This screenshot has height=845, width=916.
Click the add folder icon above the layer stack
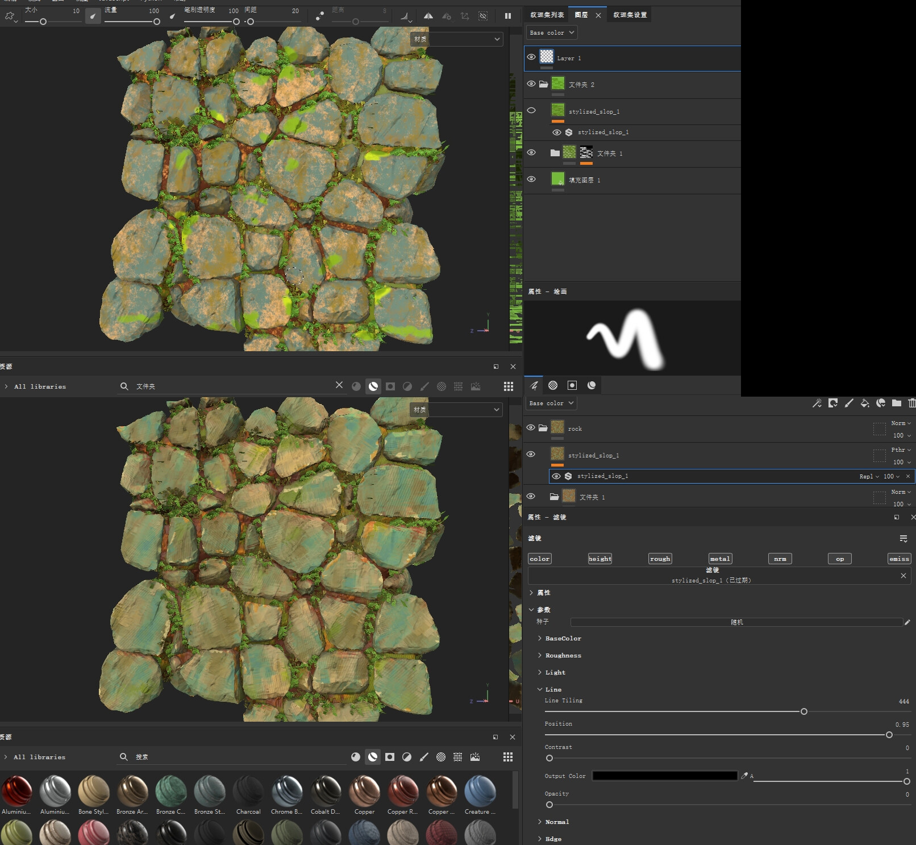[x=897, y=403]
